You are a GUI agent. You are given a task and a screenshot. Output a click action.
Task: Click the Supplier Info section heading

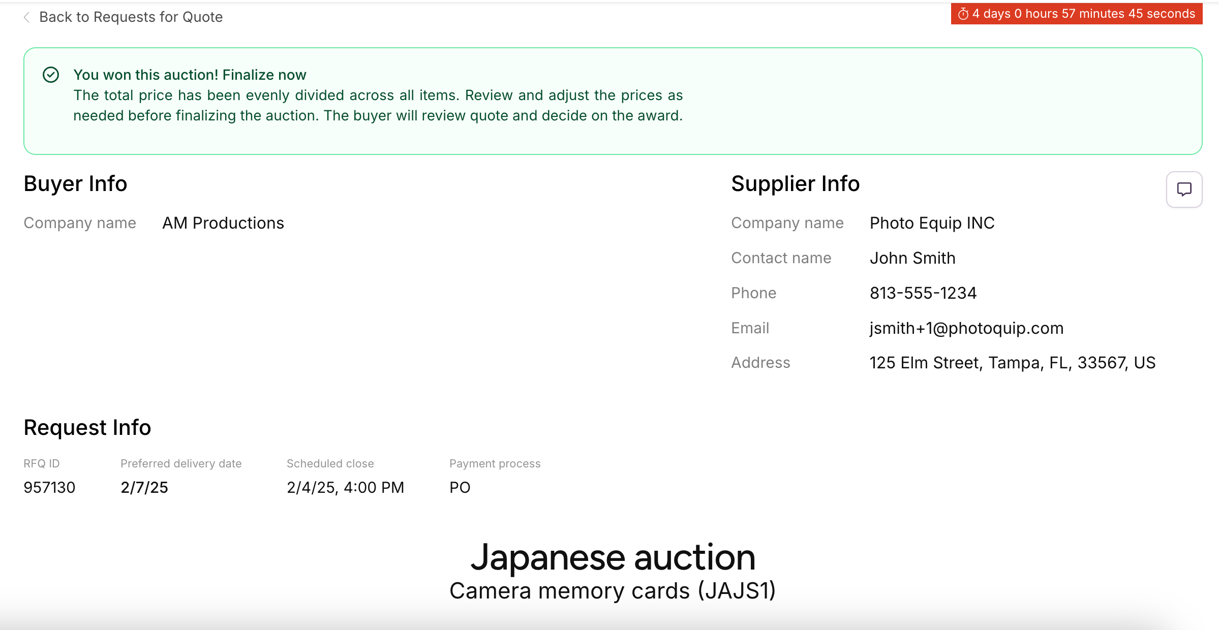pos(795,183)
